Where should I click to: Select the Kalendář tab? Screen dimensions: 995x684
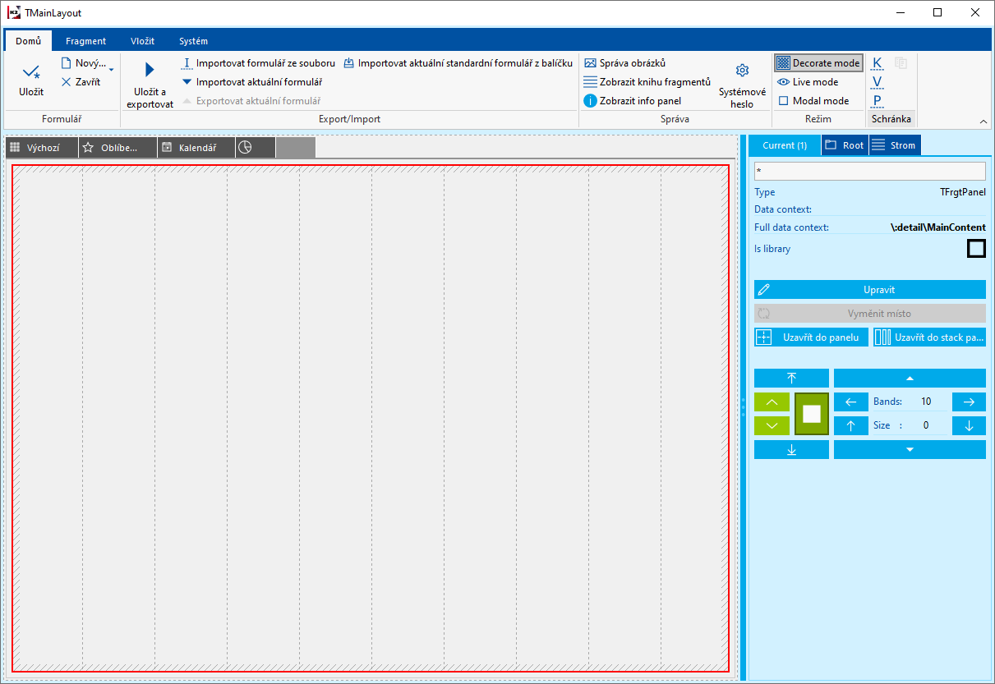[196, 148]
